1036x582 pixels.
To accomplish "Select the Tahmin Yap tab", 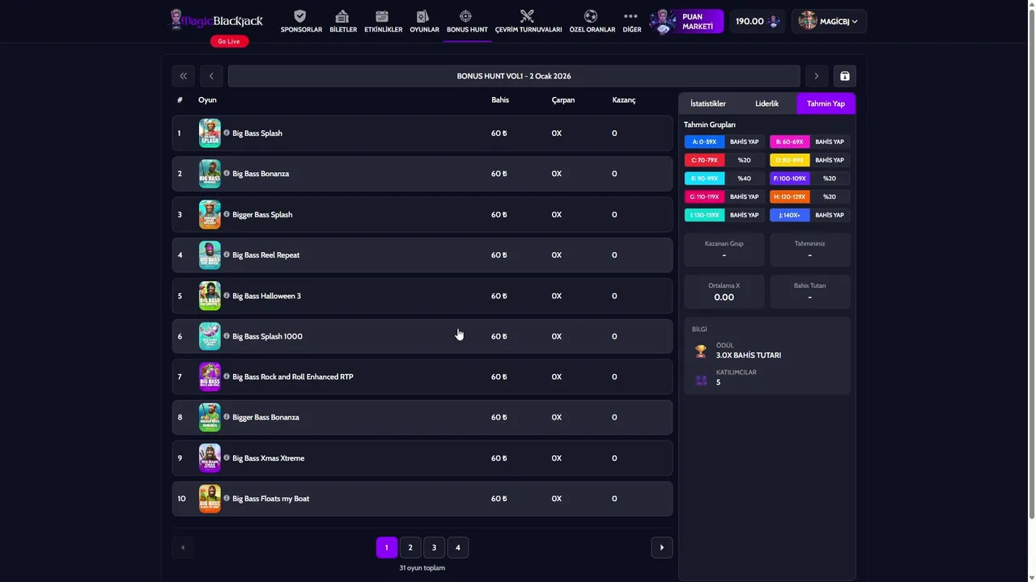I will 826,103.
